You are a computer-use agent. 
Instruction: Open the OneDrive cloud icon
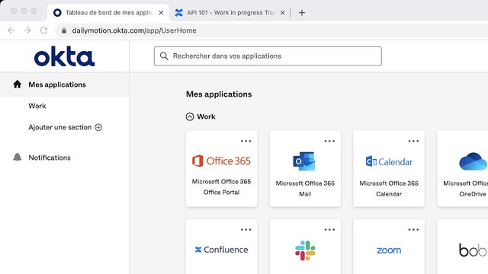click(x=474, y=161)
